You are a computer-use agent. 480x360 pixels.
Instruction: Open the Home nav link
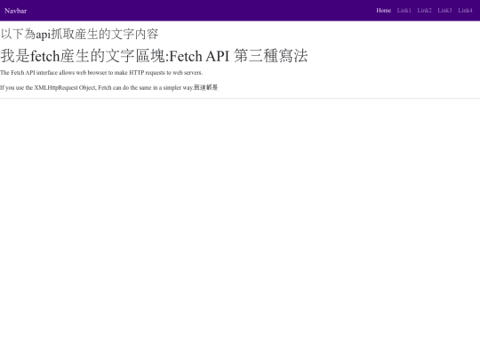tap(384, 11)
